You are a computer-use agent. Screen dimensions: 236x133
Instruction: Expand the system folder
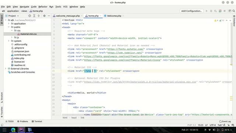pos(9,41)
